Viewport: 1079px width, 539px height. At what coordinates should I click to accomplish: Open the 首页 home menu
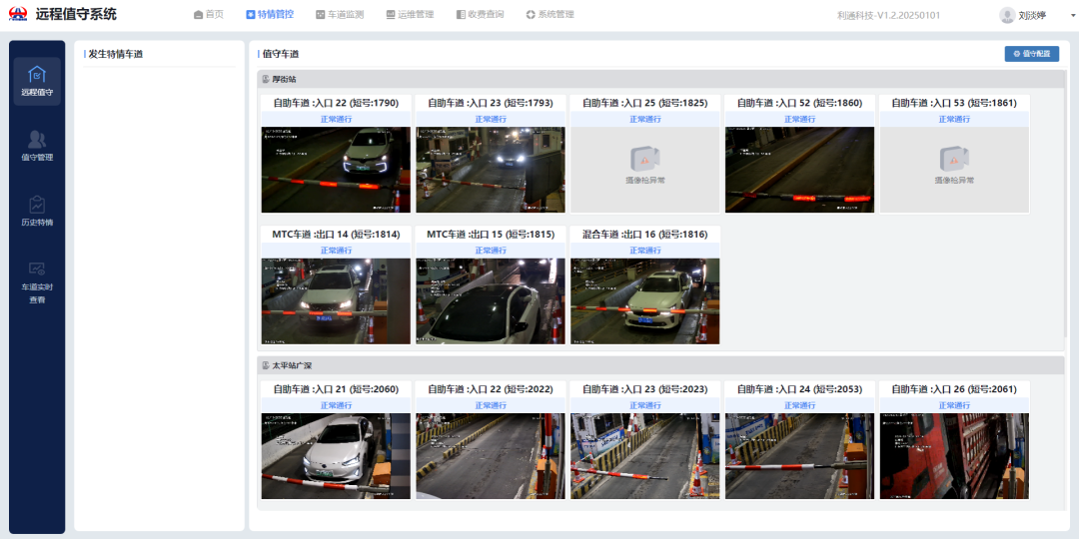coord(209,14)
